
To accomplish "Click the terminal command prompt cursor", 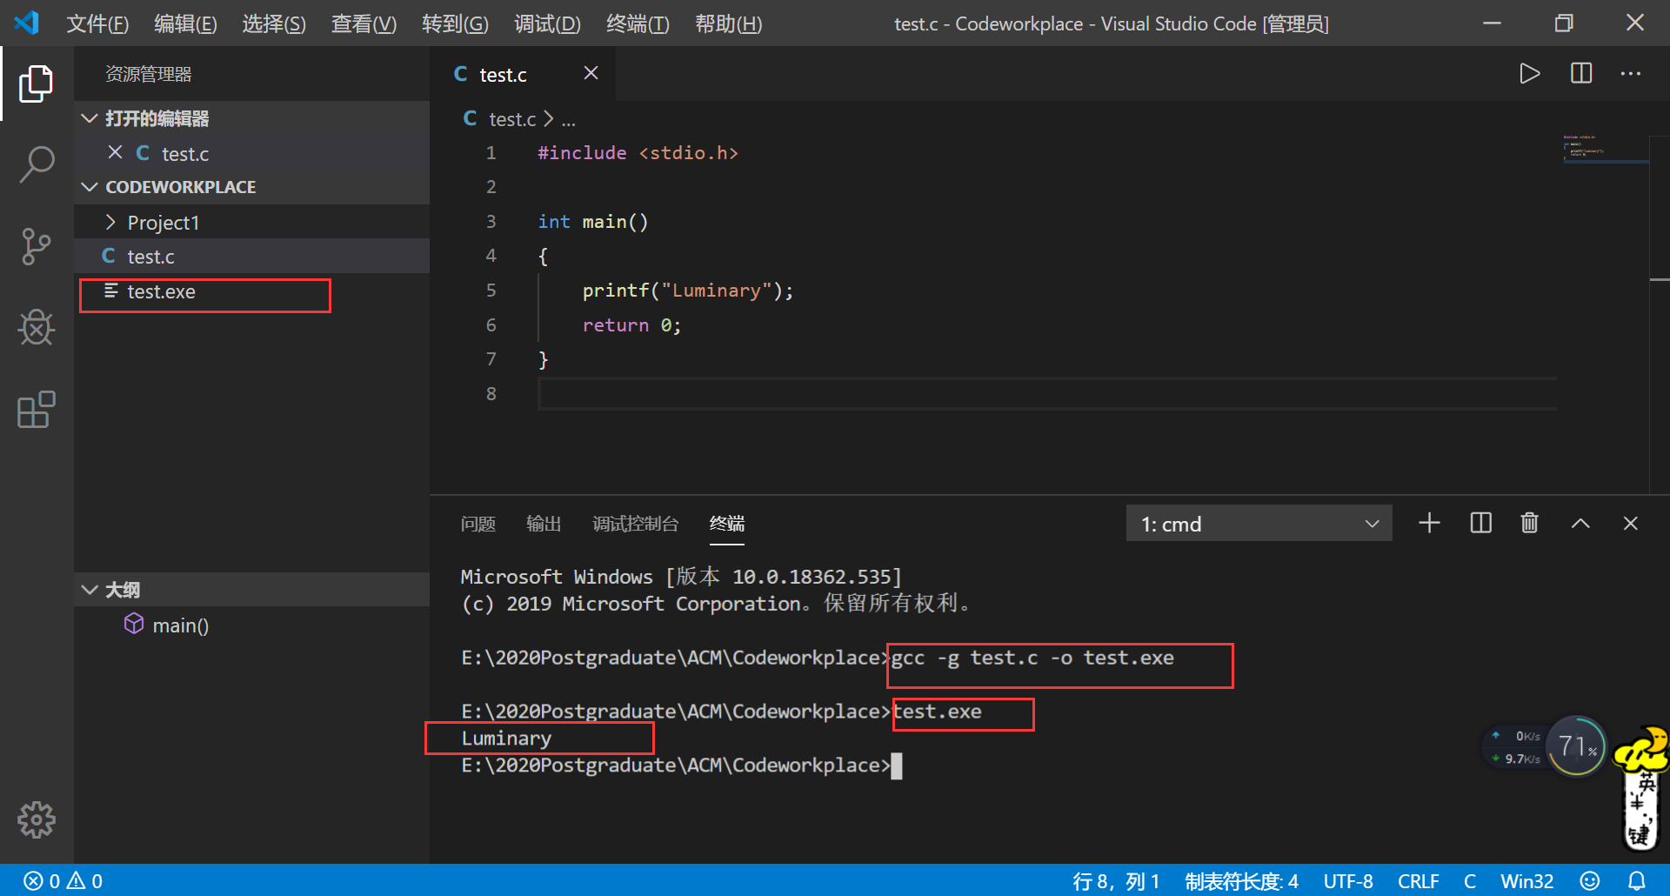I will click(x=897, y=766).
